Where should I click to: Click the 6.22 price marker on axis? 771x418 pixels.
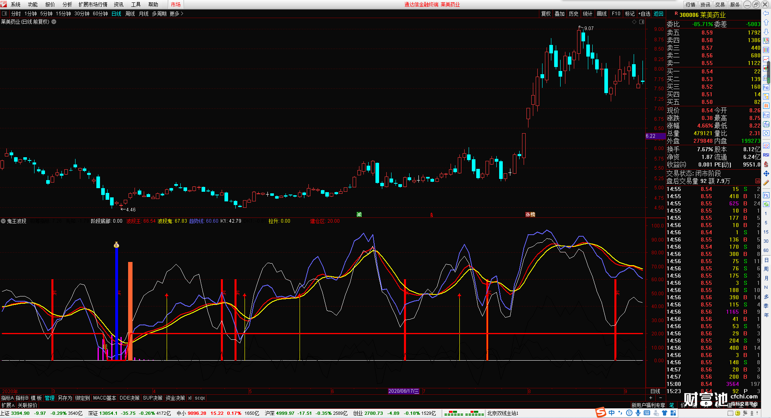pyautogui.click(x=655, y=136)
